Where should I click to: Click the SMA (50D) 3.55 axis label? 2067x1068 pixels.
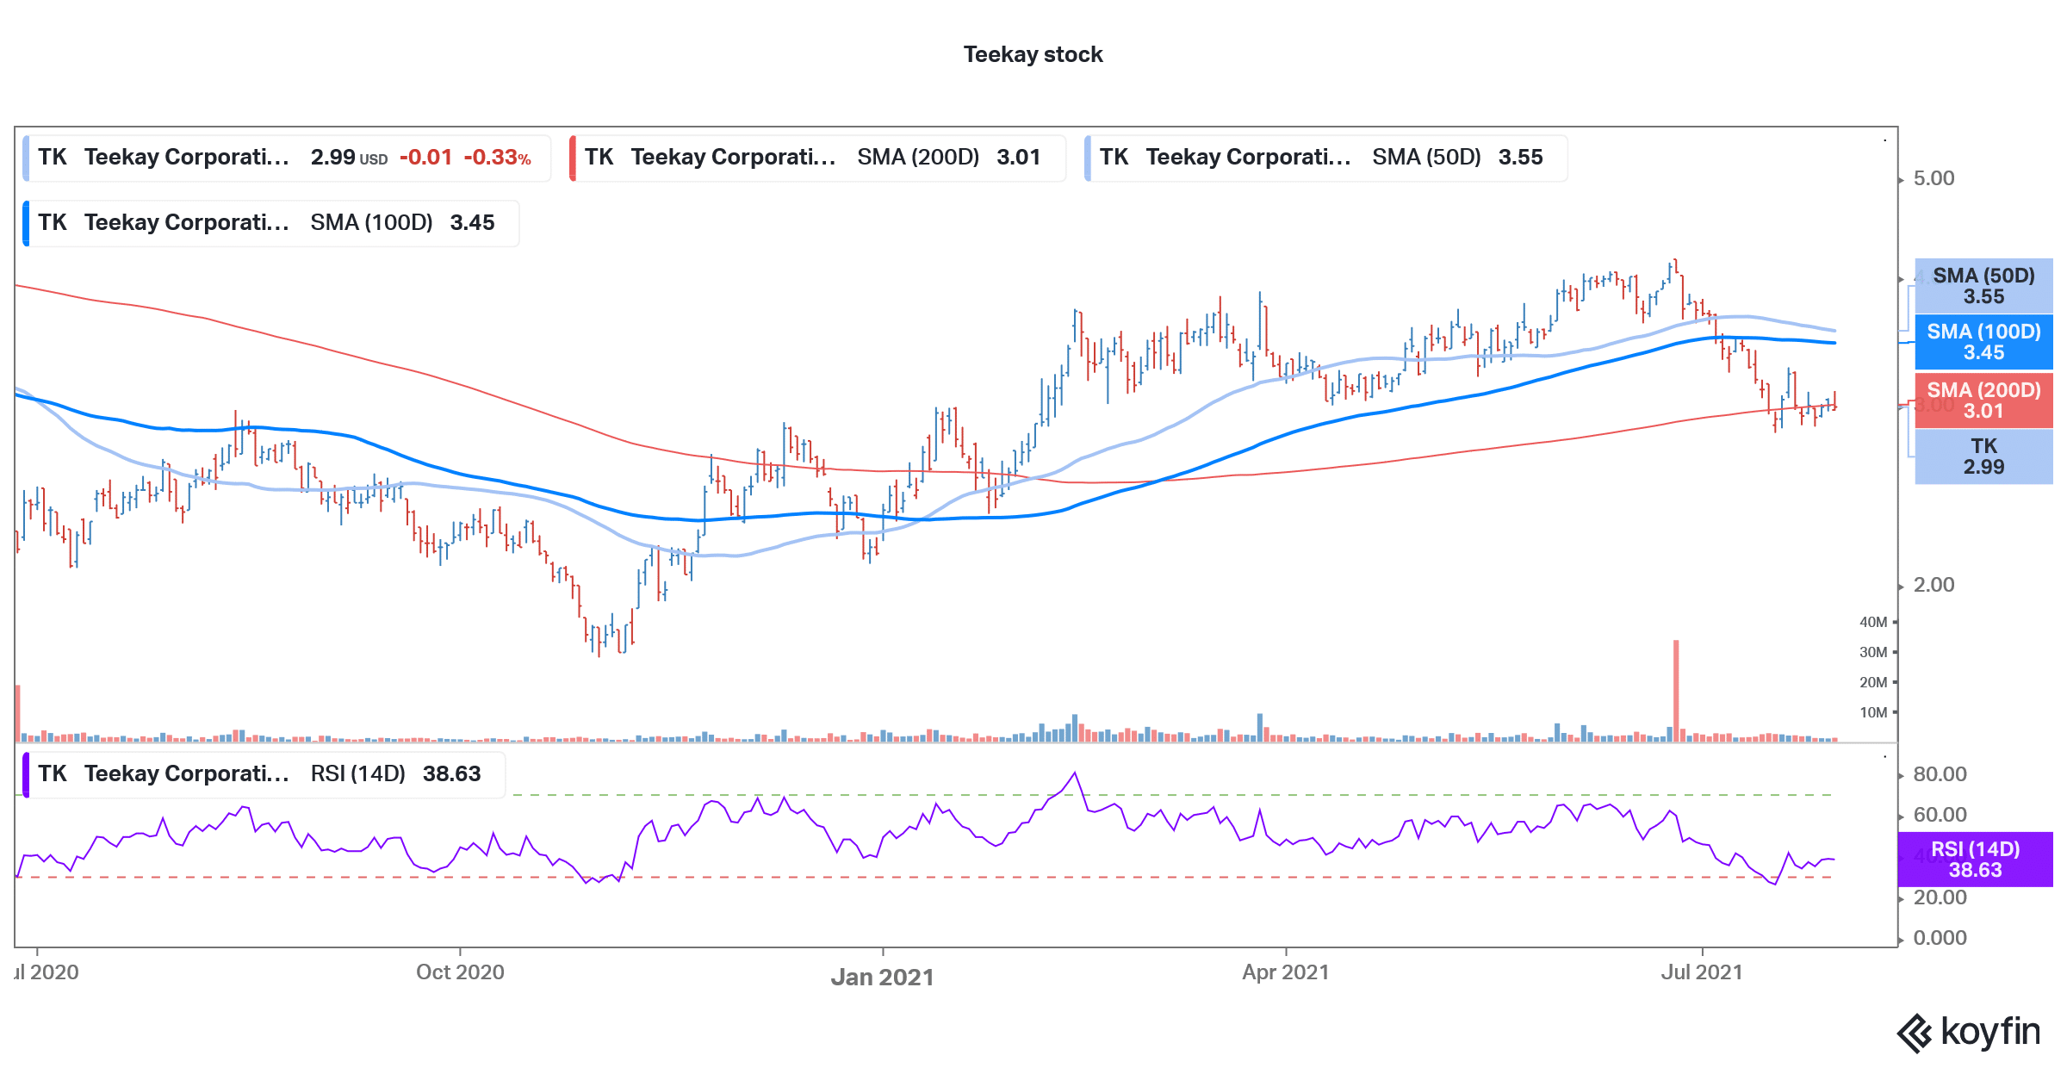1983,286
